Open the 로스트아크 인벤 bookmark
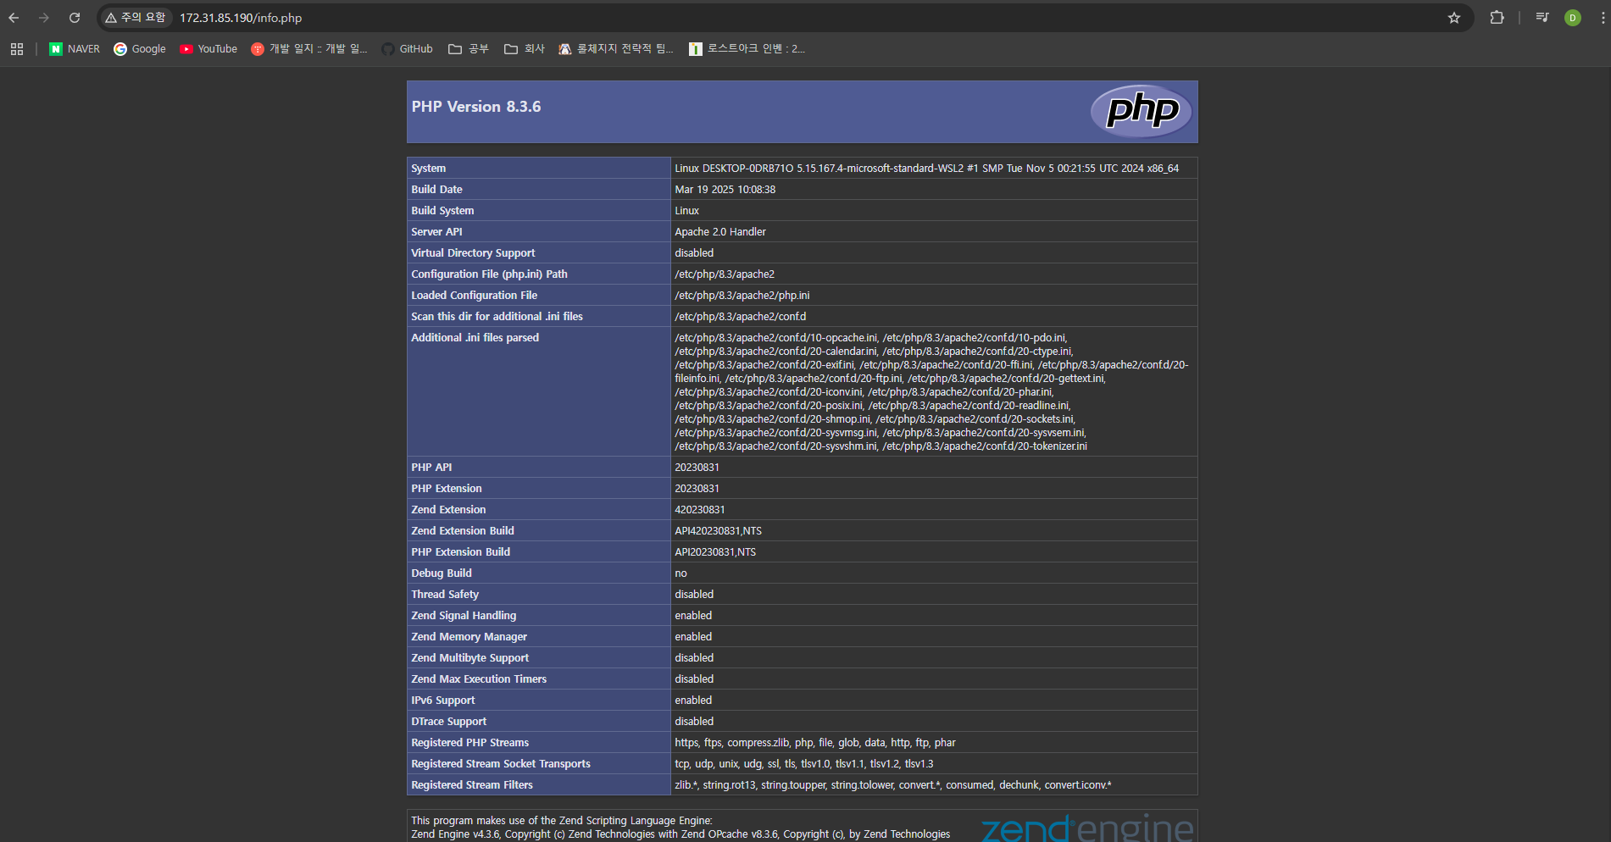The width and height of the screenshot is (1611, 842). (747, 49)
